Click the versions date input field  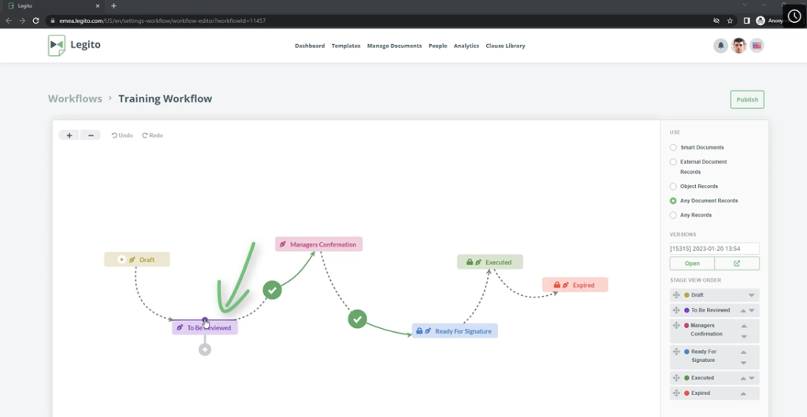pos(714,249)
